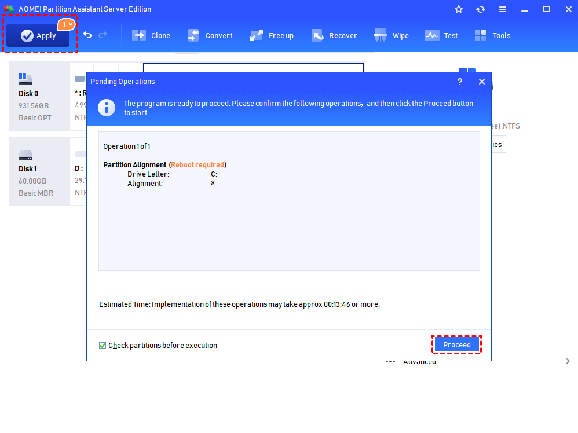The width and height of the screenshot is (578, 433).
Task: Open the Tools menu
Action: (492, 36)
